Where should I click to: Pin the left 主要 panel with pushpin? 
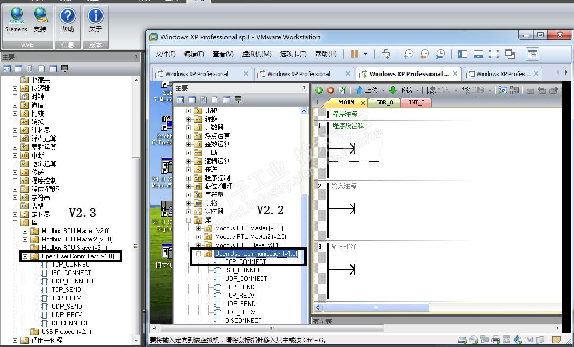(136, 57)
